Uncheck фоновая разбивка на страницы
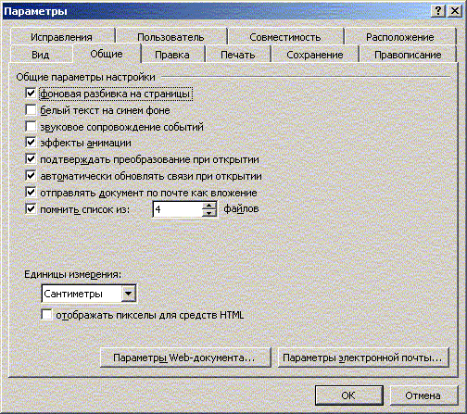467x414 pixels. coord(31,94)
